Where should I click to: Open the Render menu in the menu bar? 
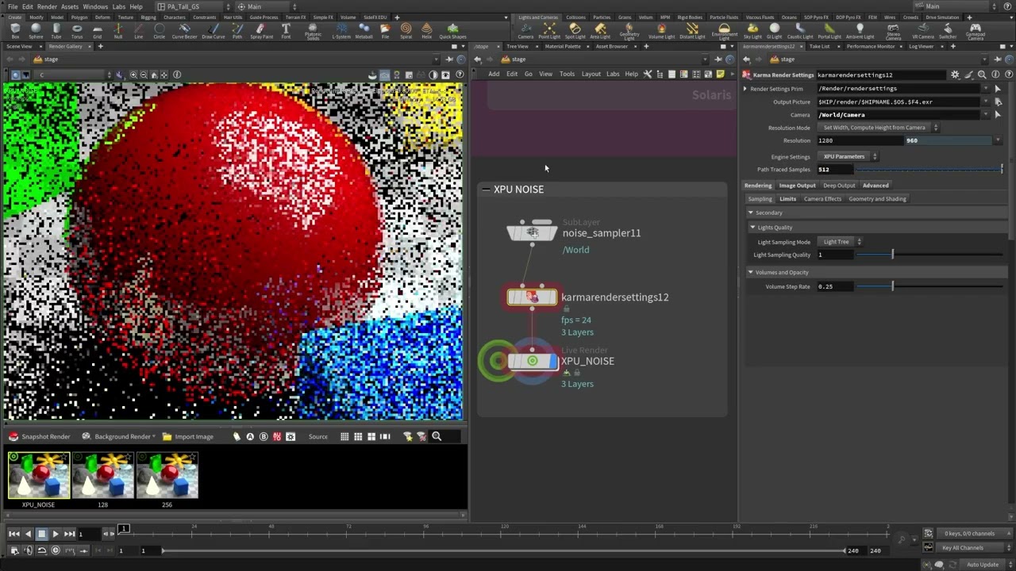click(47, 6)
